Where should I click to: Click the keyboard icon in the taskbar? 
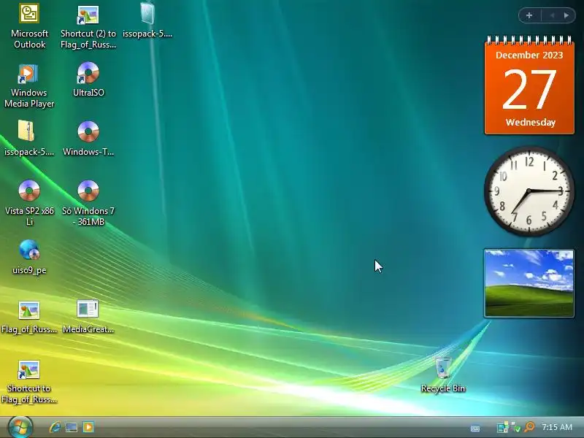click(475, 429)
